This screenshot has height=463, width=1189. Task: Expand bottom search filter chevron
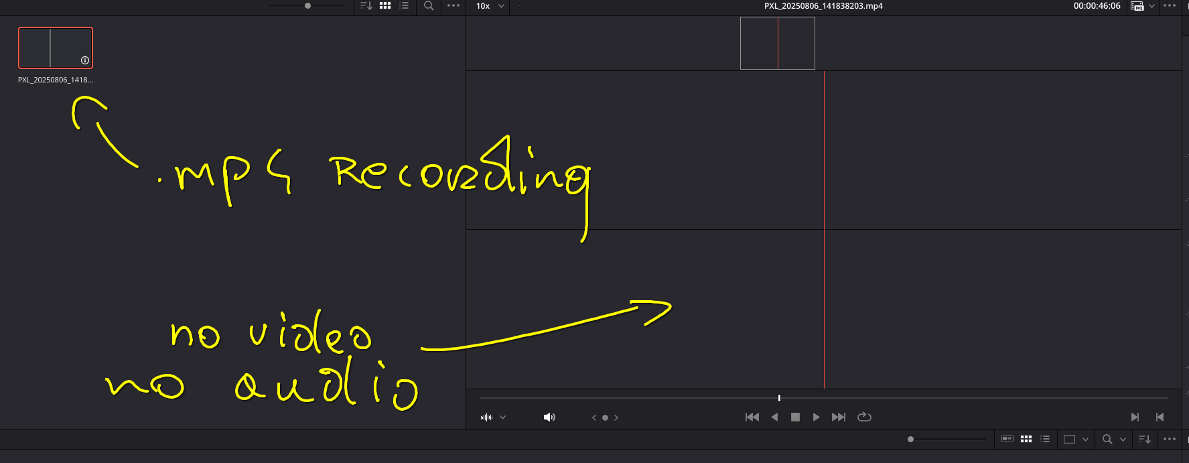[1123, 440]
